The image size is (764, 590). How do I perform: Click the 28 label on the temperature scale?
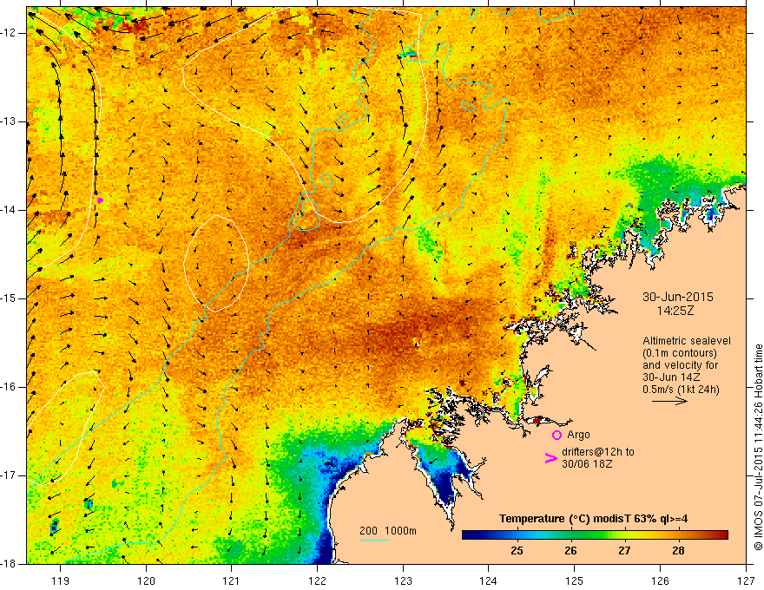678,551
